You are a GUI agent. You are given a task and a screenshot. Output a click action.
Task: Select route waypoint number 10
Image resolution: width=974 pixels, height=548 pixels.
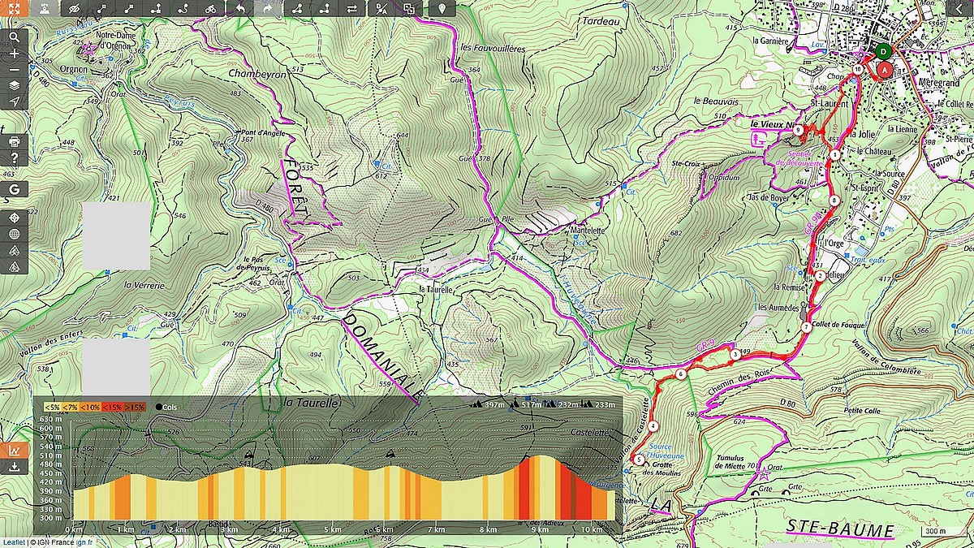(858, 70)
